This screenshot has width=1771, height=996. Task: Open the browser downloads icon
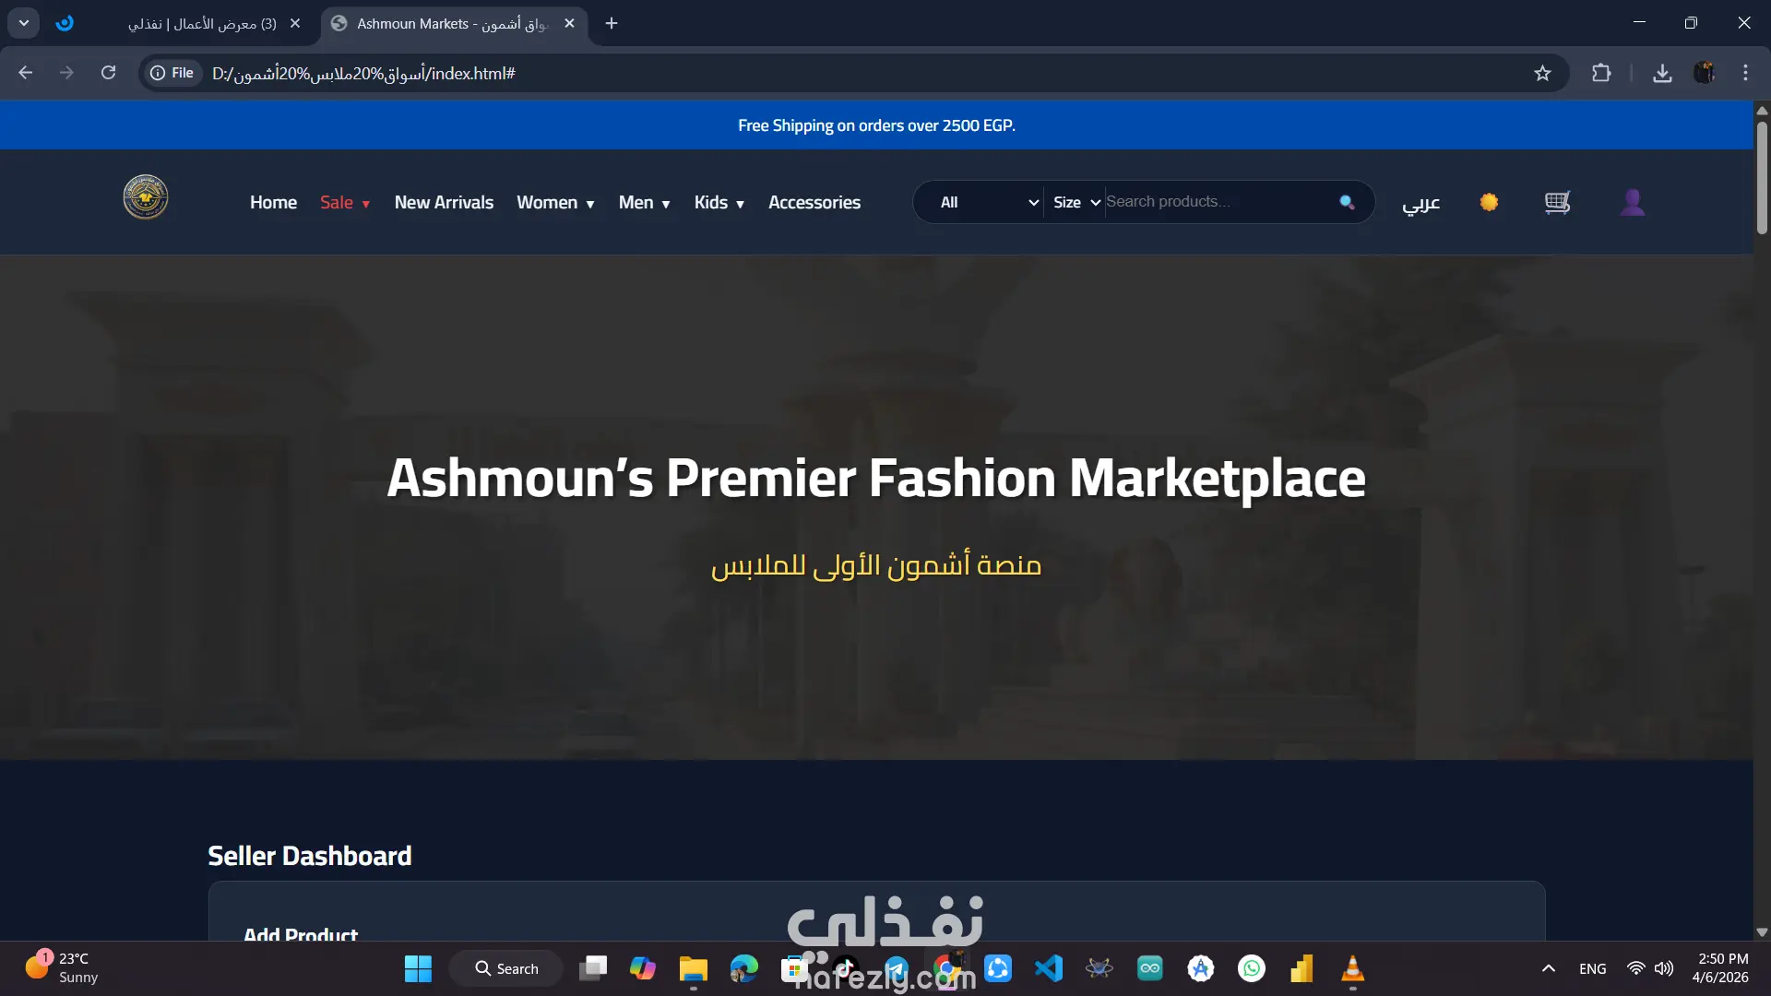pyautogui.click(x=1662, y=73)
